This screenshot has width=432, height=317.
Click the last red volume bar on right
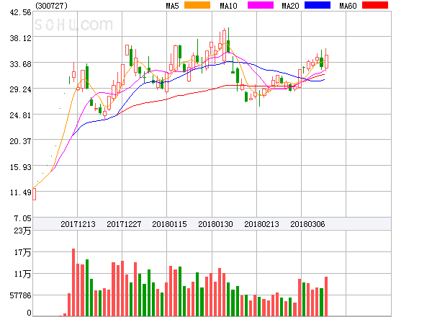click(x=326, y=296)
